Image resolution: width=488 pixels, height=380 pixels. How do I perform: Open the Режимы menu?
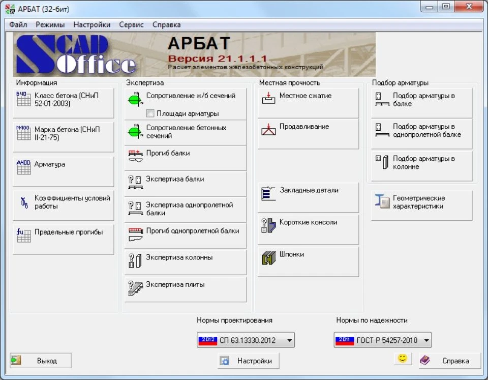(50, 24)
